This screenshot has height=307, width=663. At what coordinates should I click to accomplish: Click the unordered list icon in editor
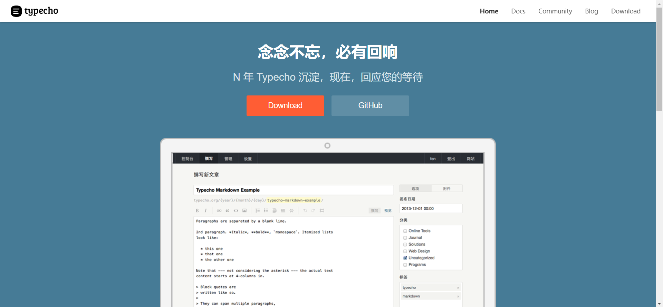pyautogui.click(x=266, y=211)
